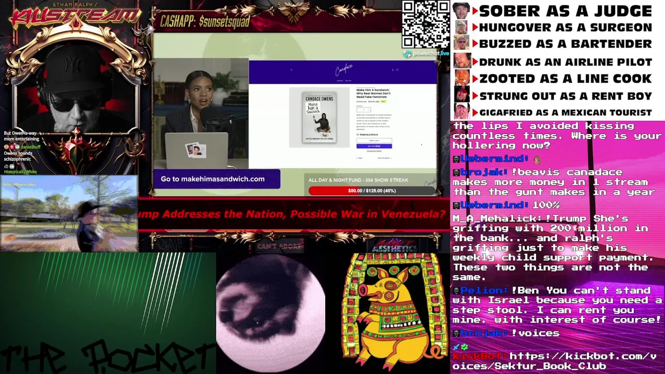Viewport: 665px width, 374px height.
Task: Click the Killstream logo title
Action: (76, 16)
